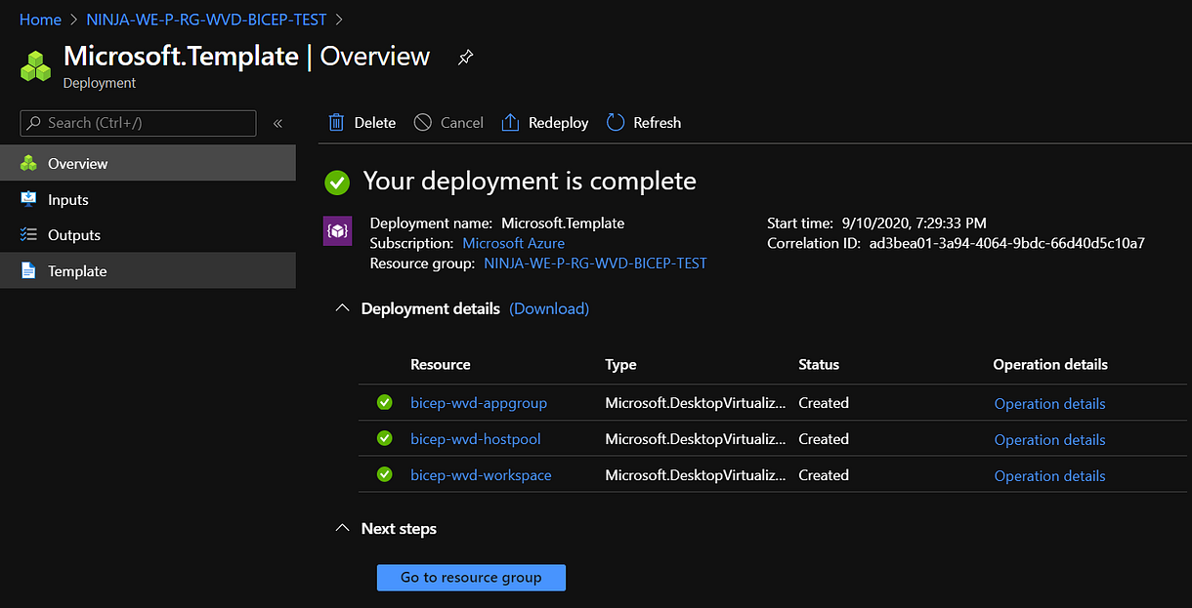
Task: Collapse the sidebar with double chevron
Action: [x=277, y=123]
